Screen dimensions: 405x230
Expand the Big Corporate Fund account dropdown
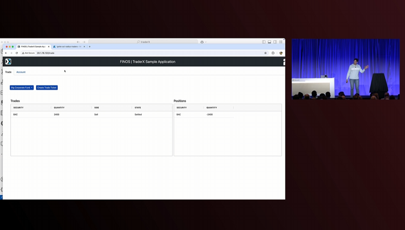22,88
